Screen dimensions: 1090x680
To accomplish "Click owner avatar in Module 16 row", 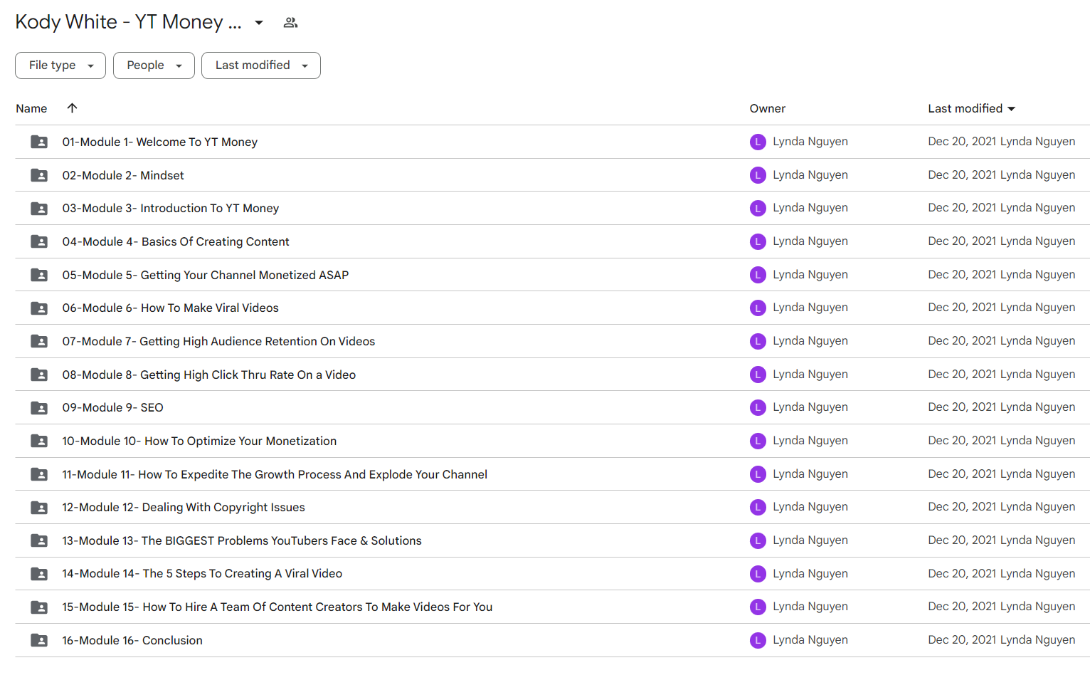I will [x=758, y=640].
